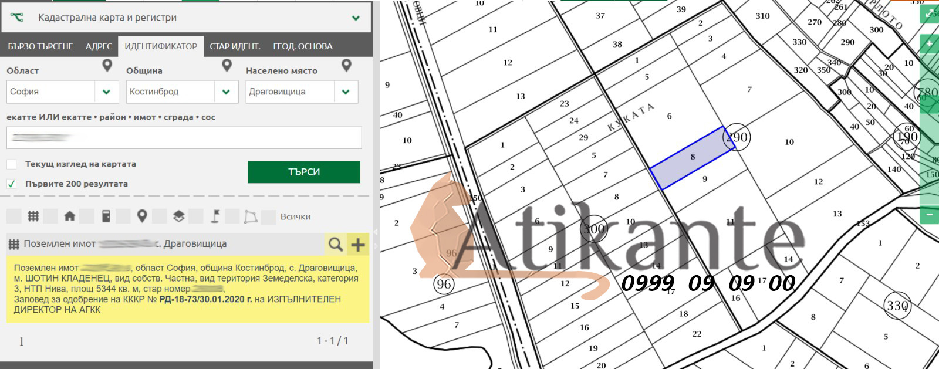Click the map zoom out minus button

click(929, 215)
